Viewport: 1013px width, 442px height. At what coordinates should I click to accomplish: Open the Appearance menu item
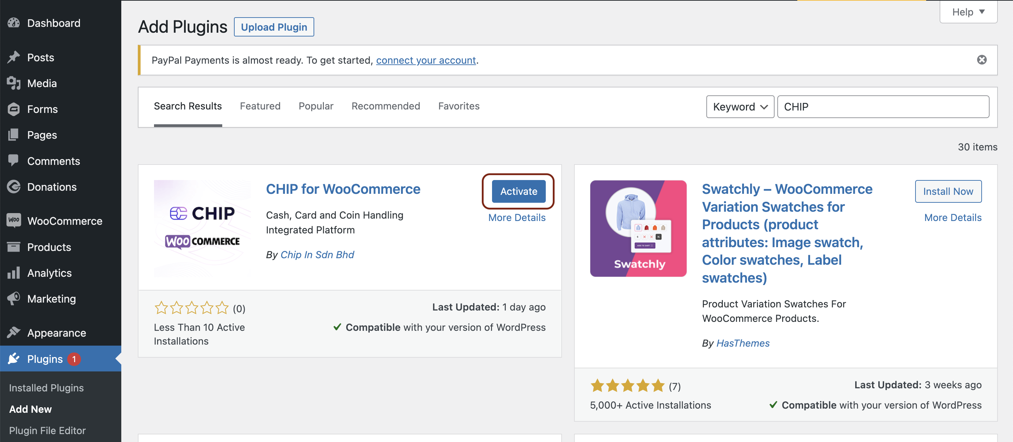[x=61, y=333]
